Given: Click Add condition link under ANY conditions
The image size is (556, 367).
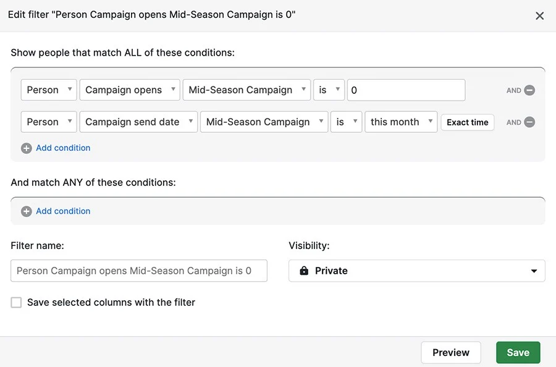Looking at the screenshot, I should pos(63,211).
